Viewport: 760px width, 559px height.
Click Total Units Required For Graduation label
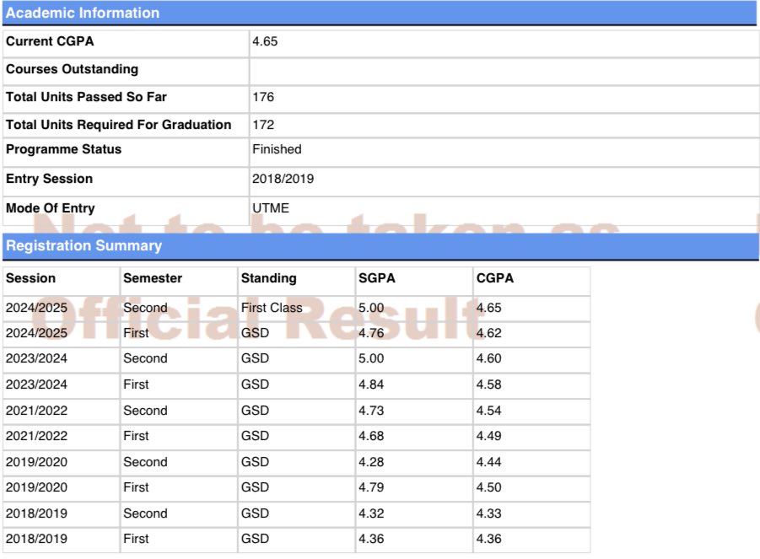coord(119,125)
